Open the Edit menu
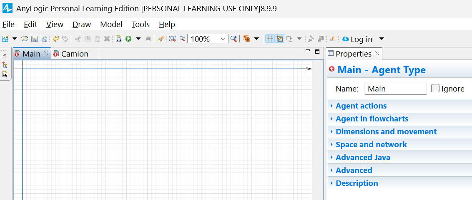Image resolution: width=472 pixels, height=200 pixels. [31, 24]
